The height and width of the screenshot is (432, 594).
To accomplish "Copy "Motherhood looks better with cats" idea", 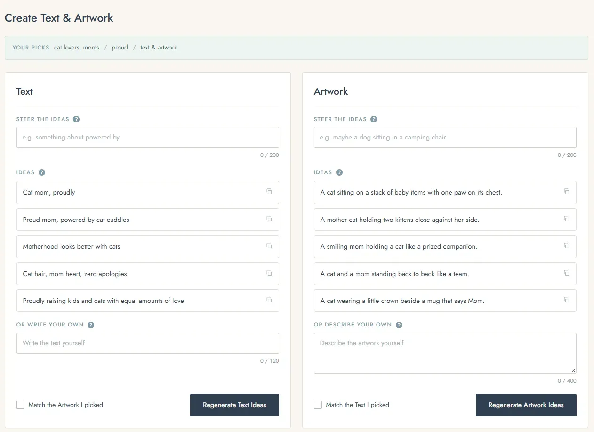I will (x=269, y=245).
